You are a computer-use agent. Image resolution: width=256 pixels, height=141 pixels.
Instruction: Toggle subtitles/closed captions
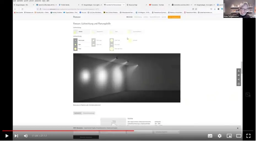coord(210,136)
